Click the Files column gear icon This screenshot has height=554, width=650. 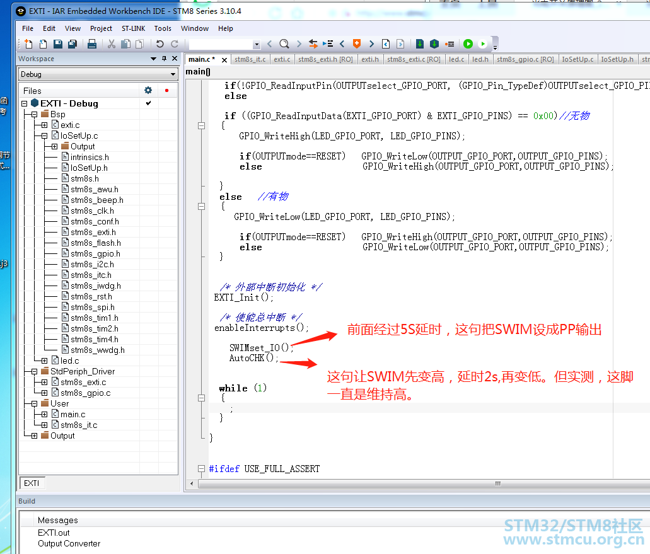148,90
